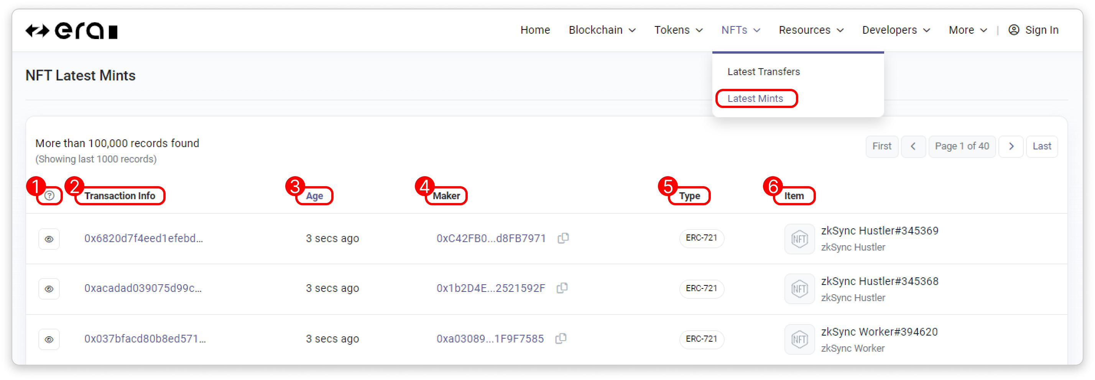
Task: Click NFT icon for zkSync Hustler#345369
Action: coord(799,239)
